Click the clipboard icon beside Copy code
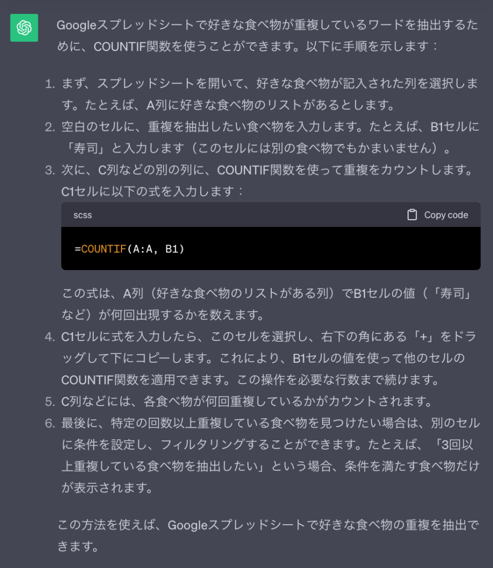 [412, 215]
